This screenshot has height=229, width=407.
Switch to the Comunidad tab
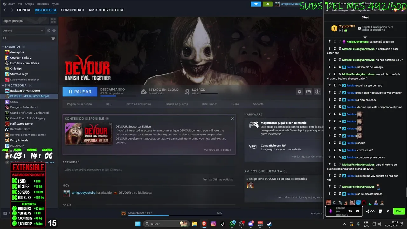tap(72, 10)
